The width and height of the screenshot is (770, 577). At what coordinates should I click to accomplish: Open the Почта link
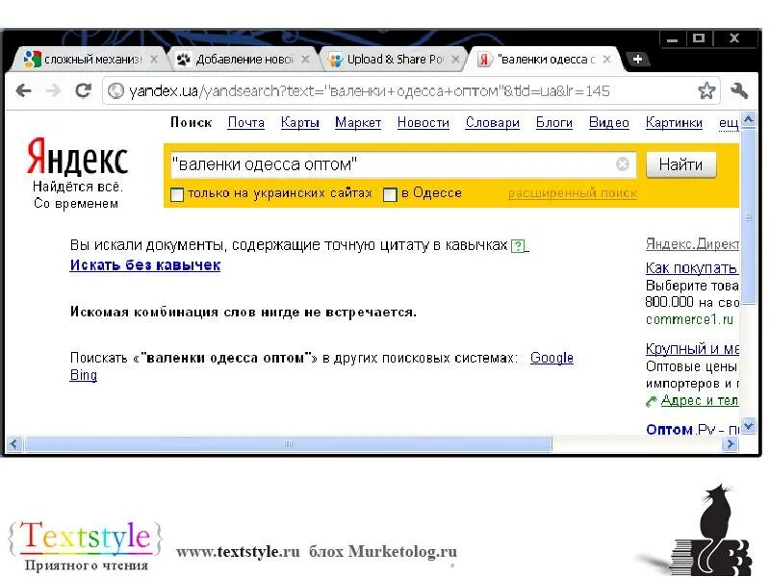pos(246,123)
